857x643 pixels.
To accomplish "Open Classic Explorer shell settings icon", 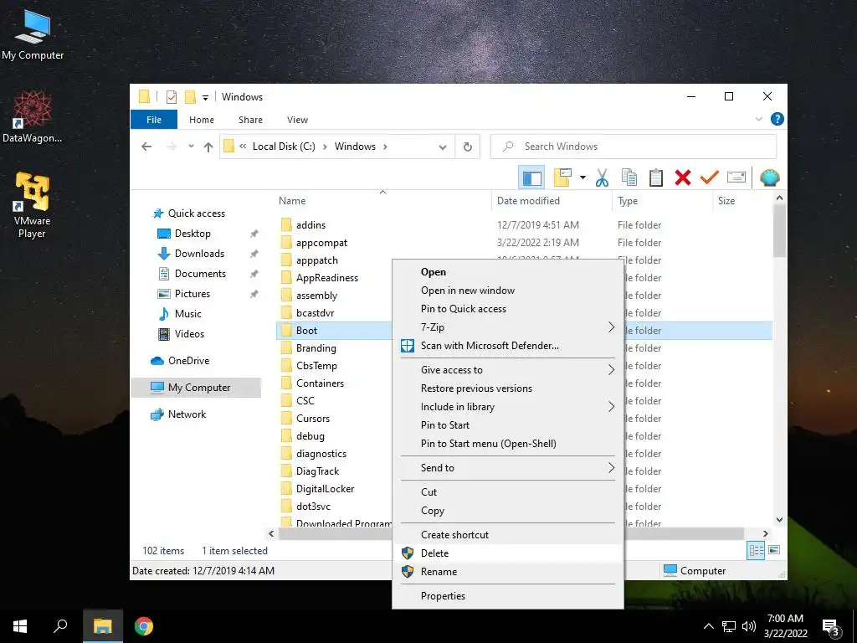I will (770, 177).
